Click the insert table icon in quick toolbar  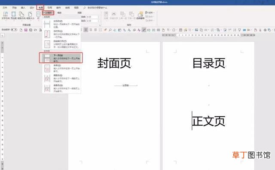[180, 30]
